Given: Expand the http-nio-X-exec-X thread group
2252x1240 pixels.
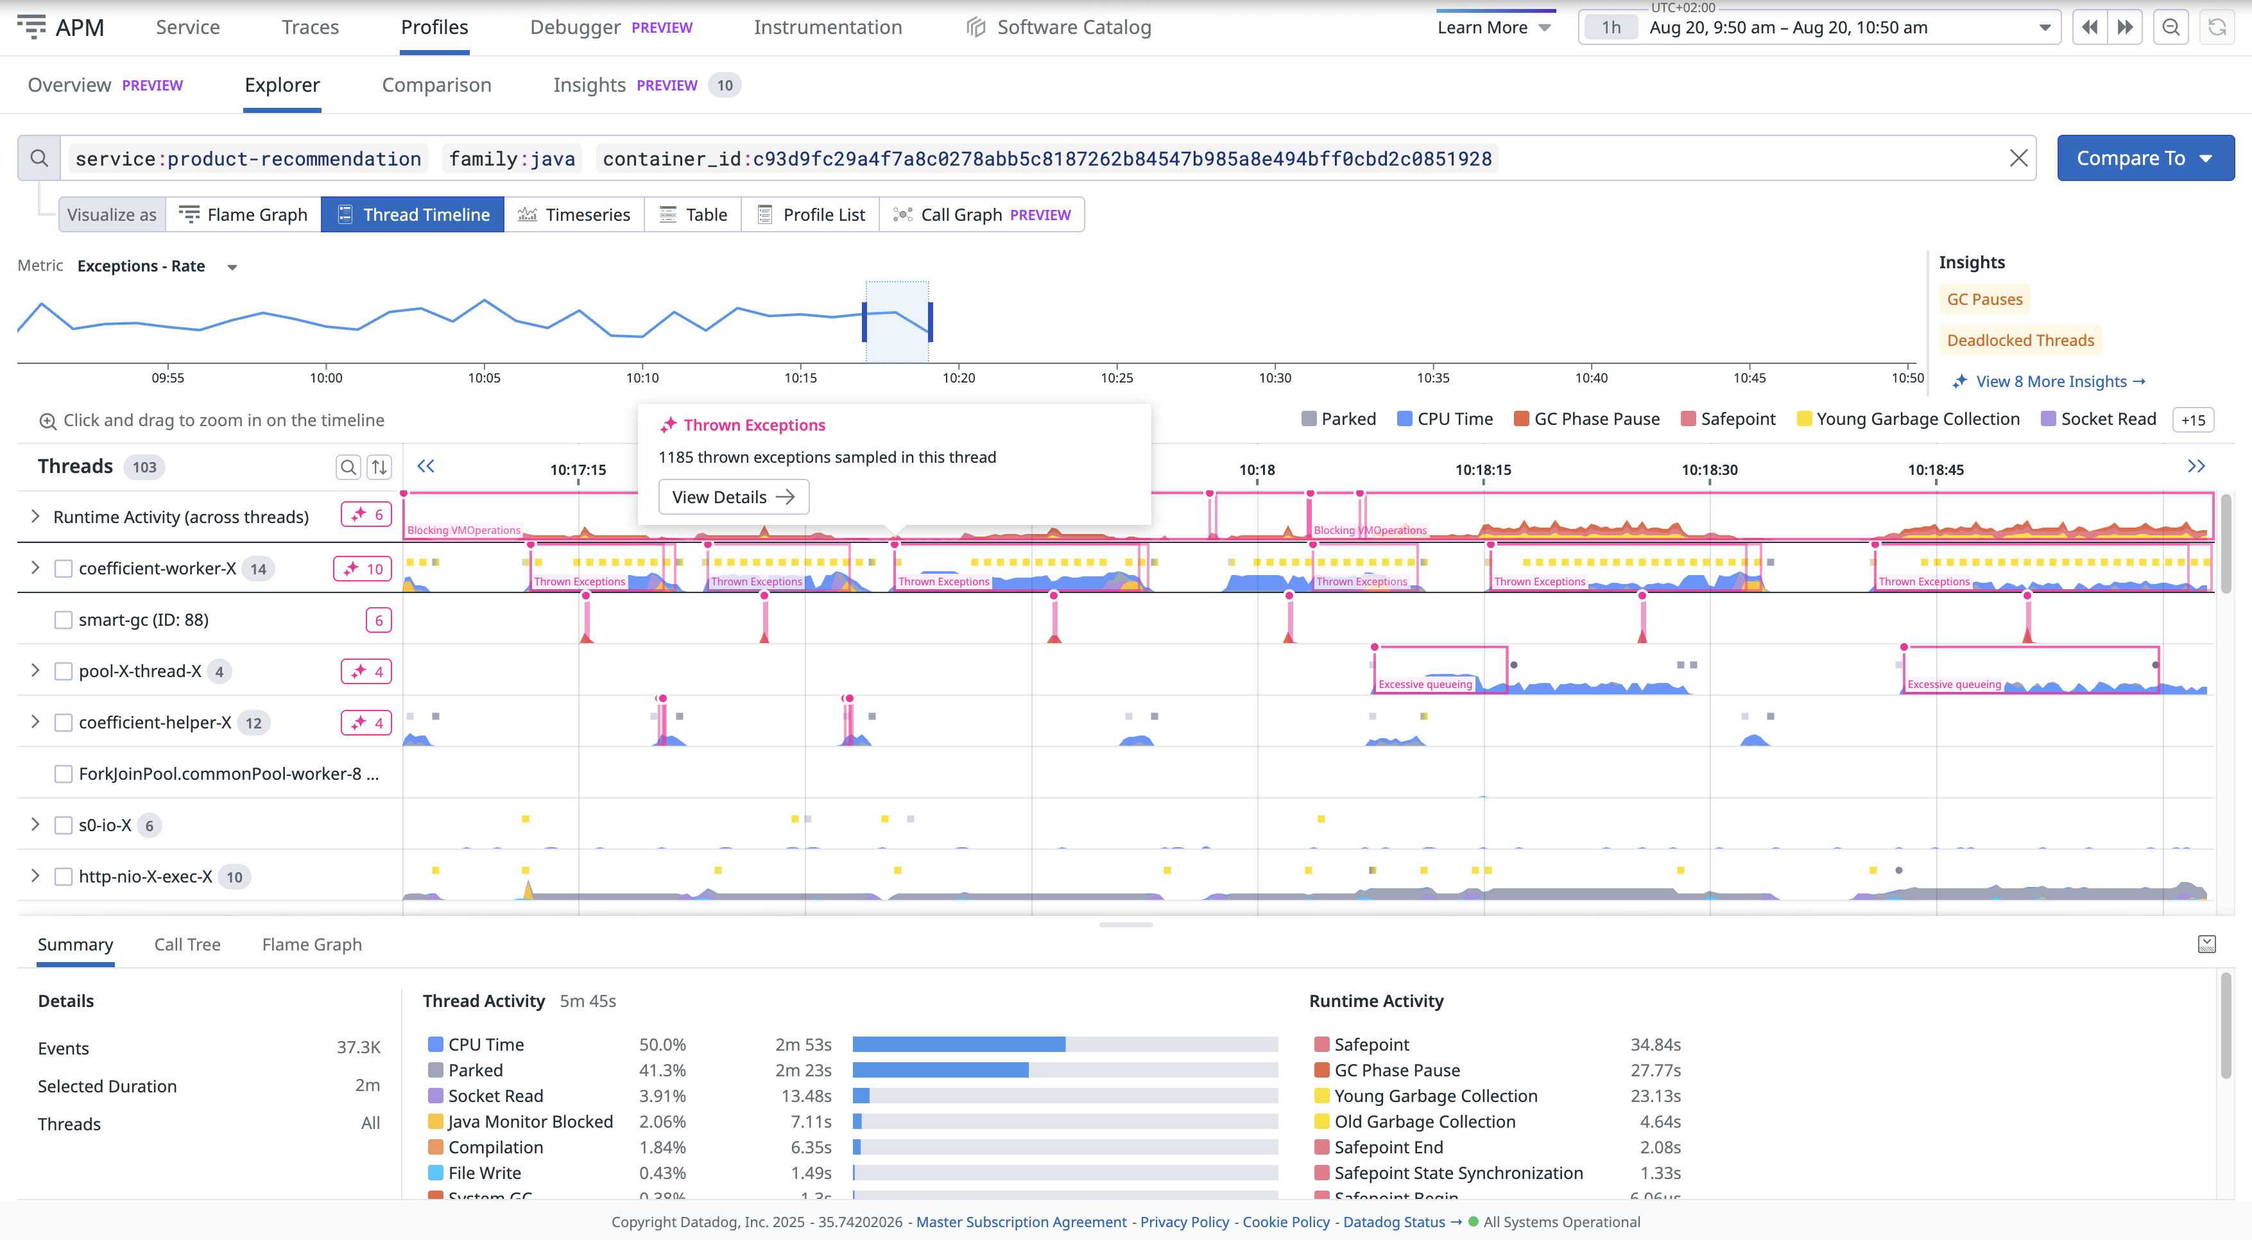Looking at the screenshot, I should 35,876.
